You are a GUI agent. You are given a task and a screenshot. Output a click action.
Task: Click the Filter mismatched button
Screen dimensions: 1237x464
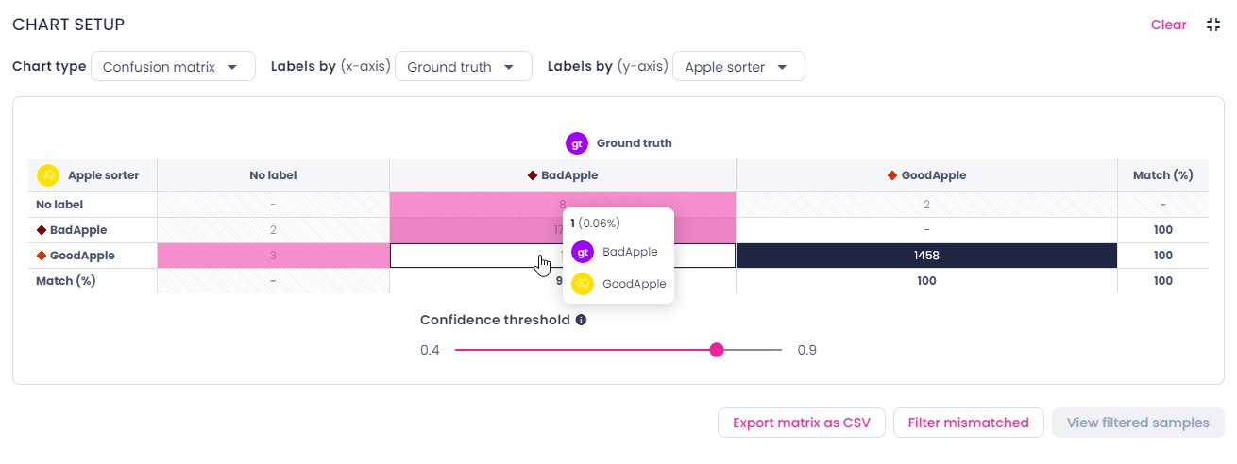[968, 423]
